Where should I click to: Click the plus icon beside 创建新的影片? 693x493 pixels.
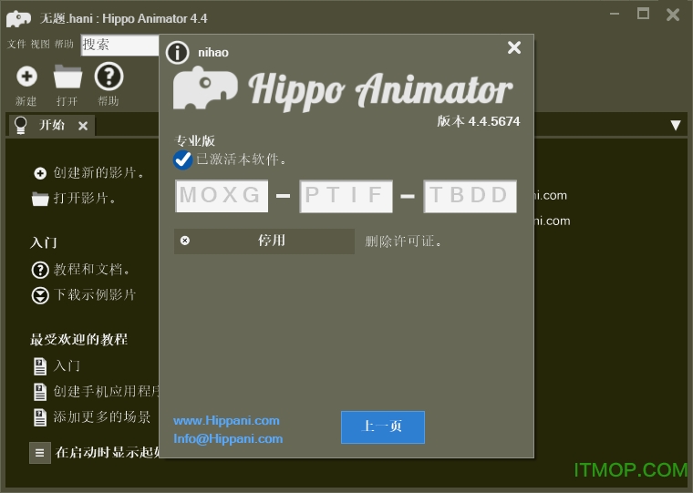40,173
